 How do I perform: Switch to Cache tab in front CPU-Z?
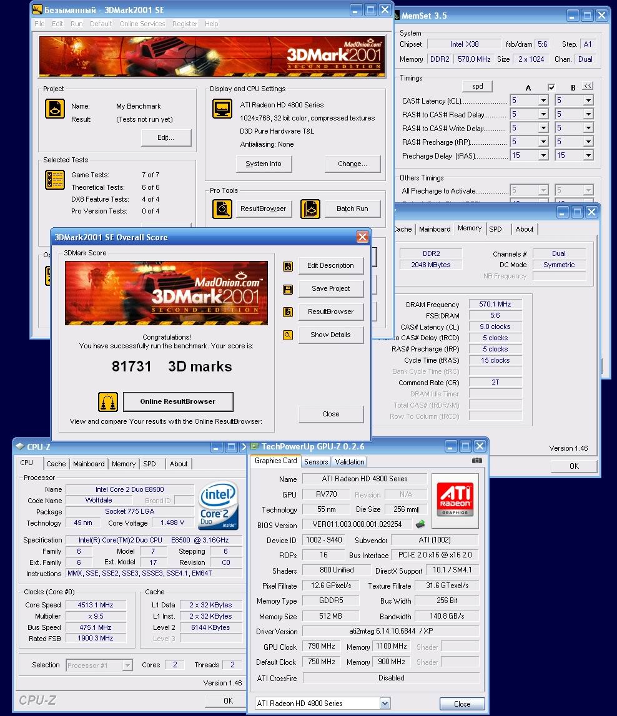click(x=56, y=463)
